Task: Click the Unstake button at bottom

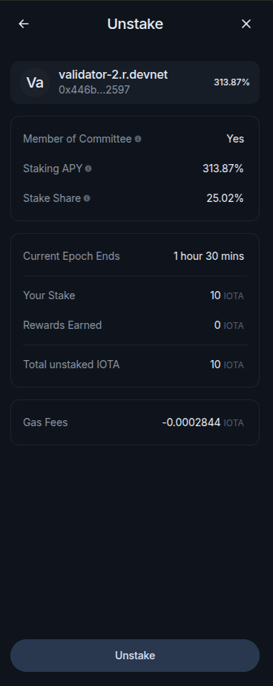Action: point(135,656)
